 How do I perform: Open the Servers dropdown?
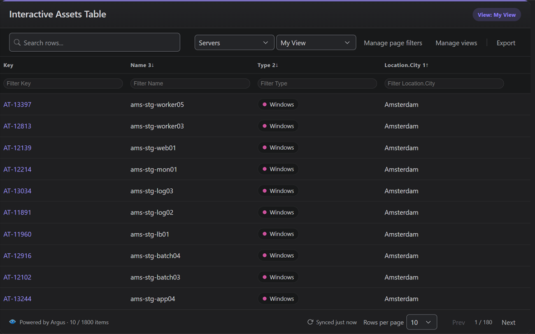tap(235, 43)
